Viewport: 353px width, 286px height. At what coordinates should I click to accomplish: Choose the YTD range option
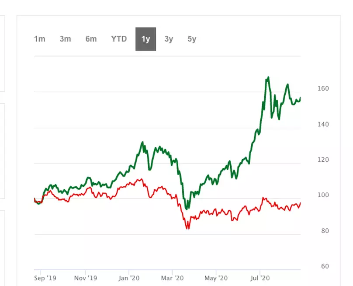pyautogui.click(x=119, y=39)
